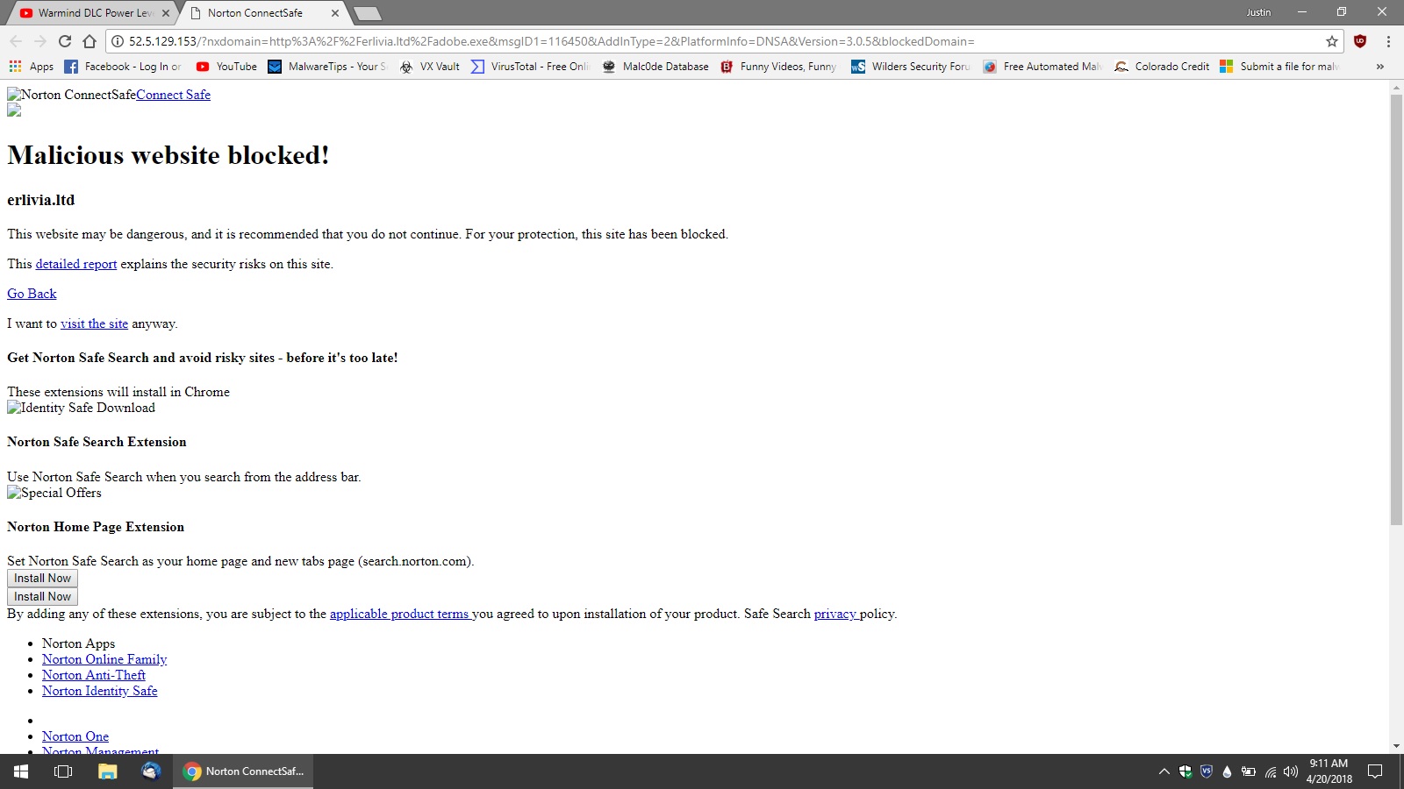The width and height of the screenshot is (1404, 789).
Task: Open the applicable product terms link
Action: (399, 614)
